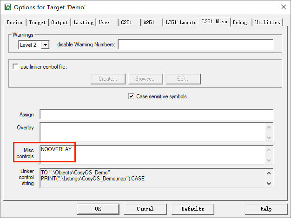Open the L251 Locate tab
Image resolution: width=291 pixels, height=218 pixels.
181,22
